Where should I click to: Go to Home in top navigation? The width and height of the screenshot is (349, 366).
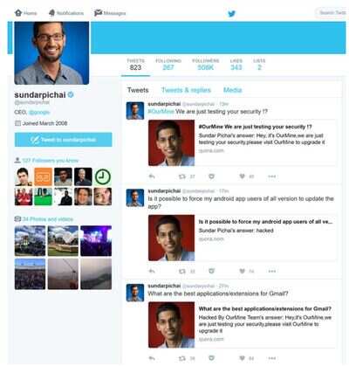coord(25,13)
